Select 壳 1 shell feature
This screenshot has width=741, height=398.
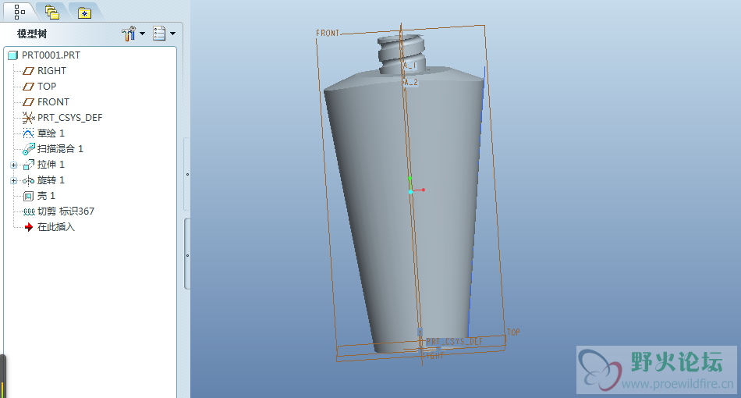click(46, 195)
